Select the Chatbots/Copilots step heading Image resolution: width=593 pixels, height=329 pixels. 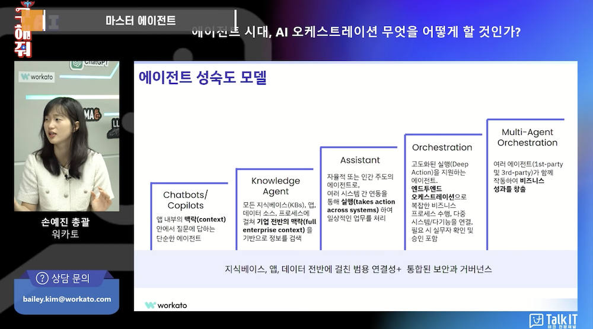tap(186, 201)
